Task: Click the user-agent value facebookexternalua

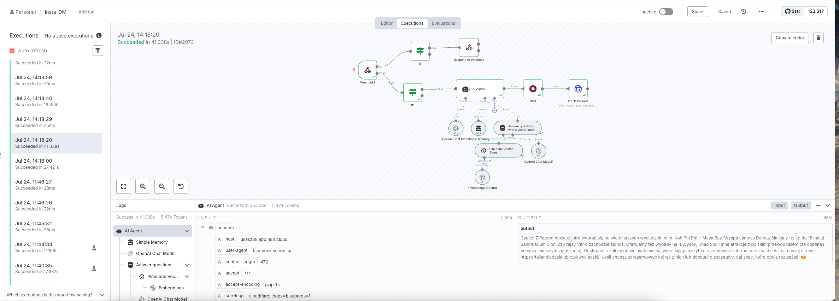Action: point(272,251)
